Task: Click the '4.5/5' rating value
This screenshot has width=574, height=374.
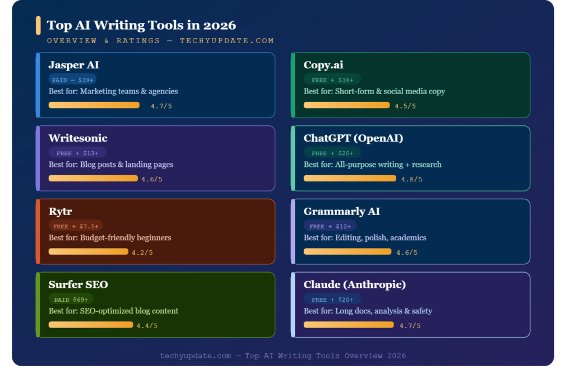Action: [x=405, y=106]
